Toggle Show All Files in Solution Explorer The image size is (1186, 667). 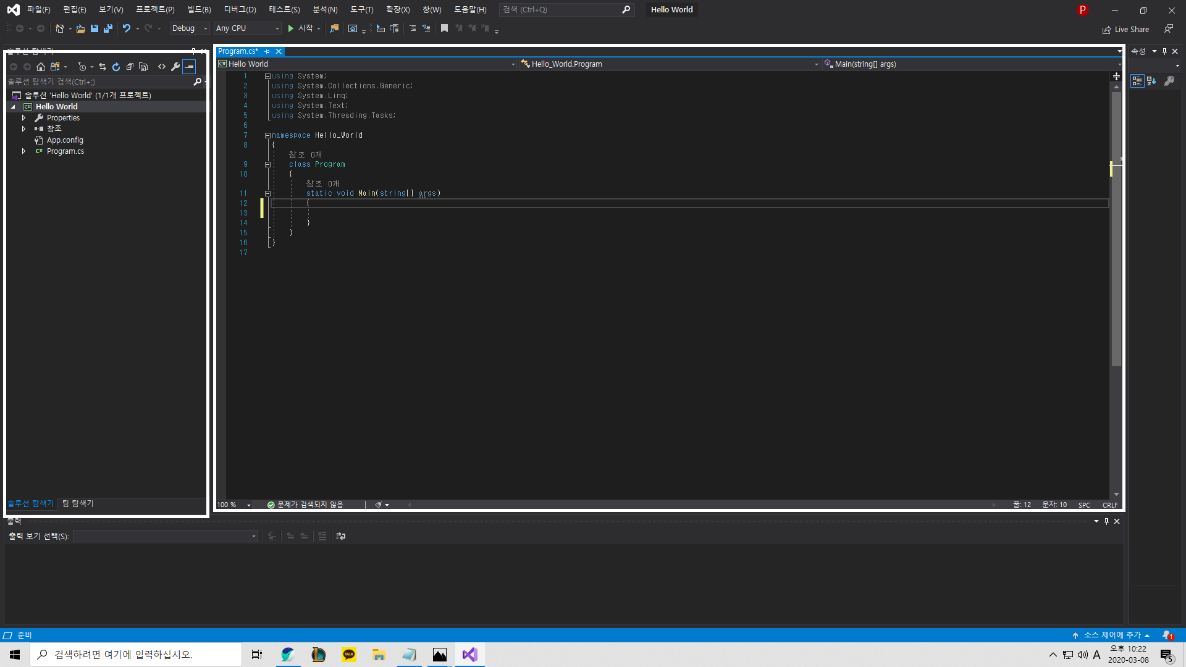pos(143,67)
